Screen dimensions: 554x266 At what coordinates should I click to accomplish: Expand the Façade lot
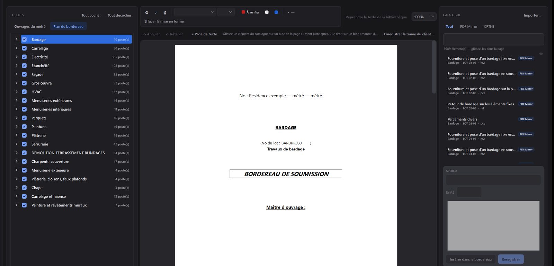point(16,74)
